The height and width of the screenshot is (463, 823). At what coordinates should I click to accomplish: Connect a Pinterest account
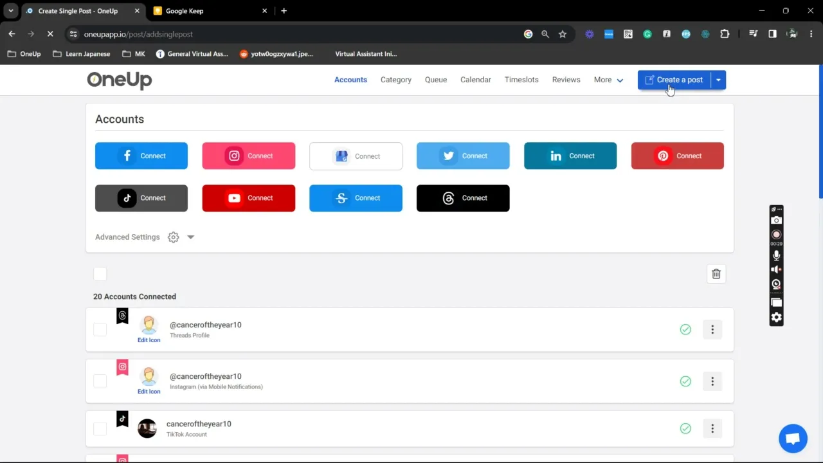(677, 156)
